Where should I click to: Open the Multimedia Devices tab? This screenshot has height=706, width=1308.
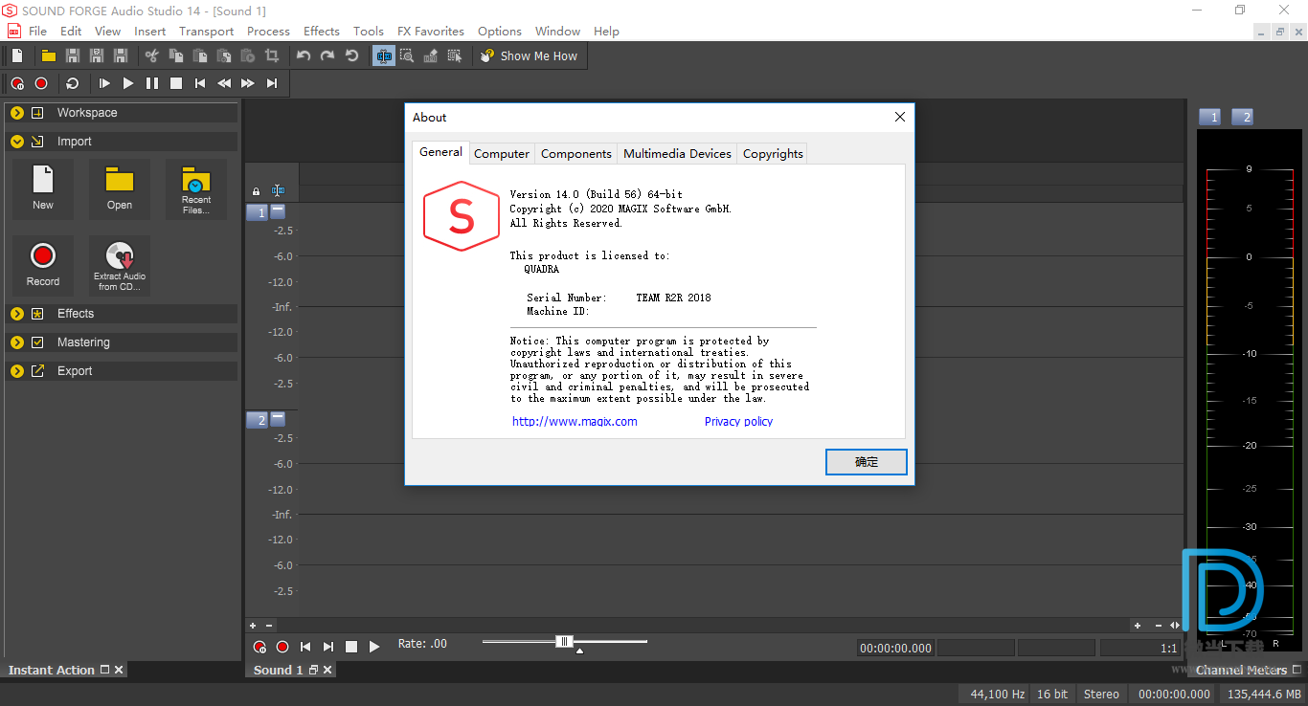click(x=677, y=153)
